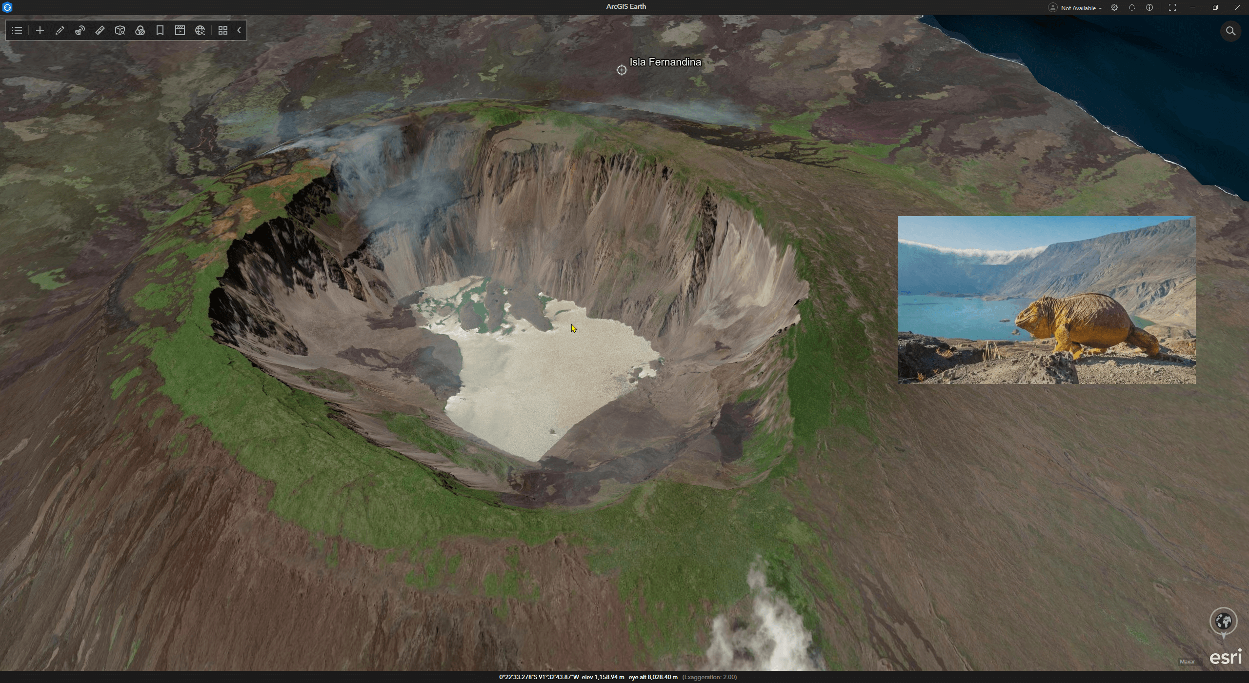
Task: Click the globe Share icon
Action: coord(200,30)
